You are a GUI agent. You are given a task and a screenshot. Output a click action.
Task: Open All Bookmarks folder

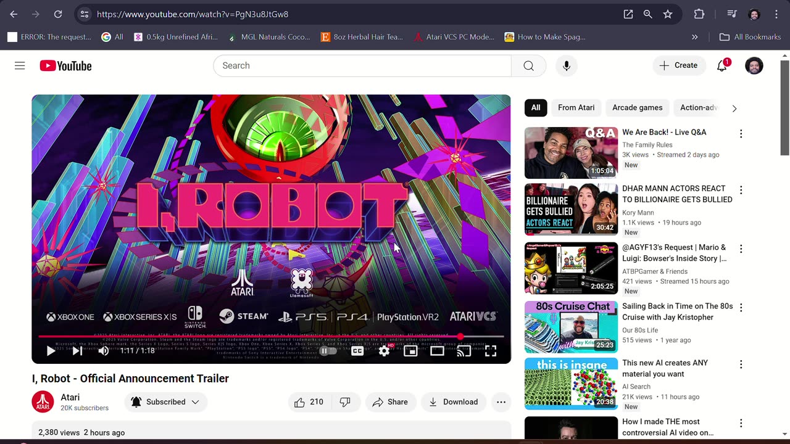[x=750, y=37]
